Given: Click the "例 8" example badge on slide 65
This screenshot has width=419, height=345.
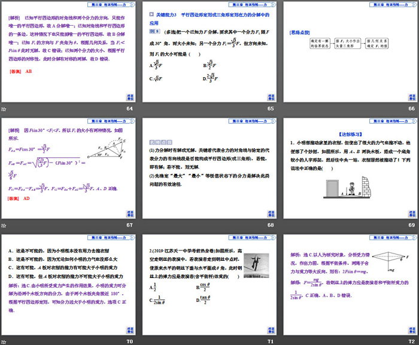Looking at the screenshot, I should click(154, 32).
